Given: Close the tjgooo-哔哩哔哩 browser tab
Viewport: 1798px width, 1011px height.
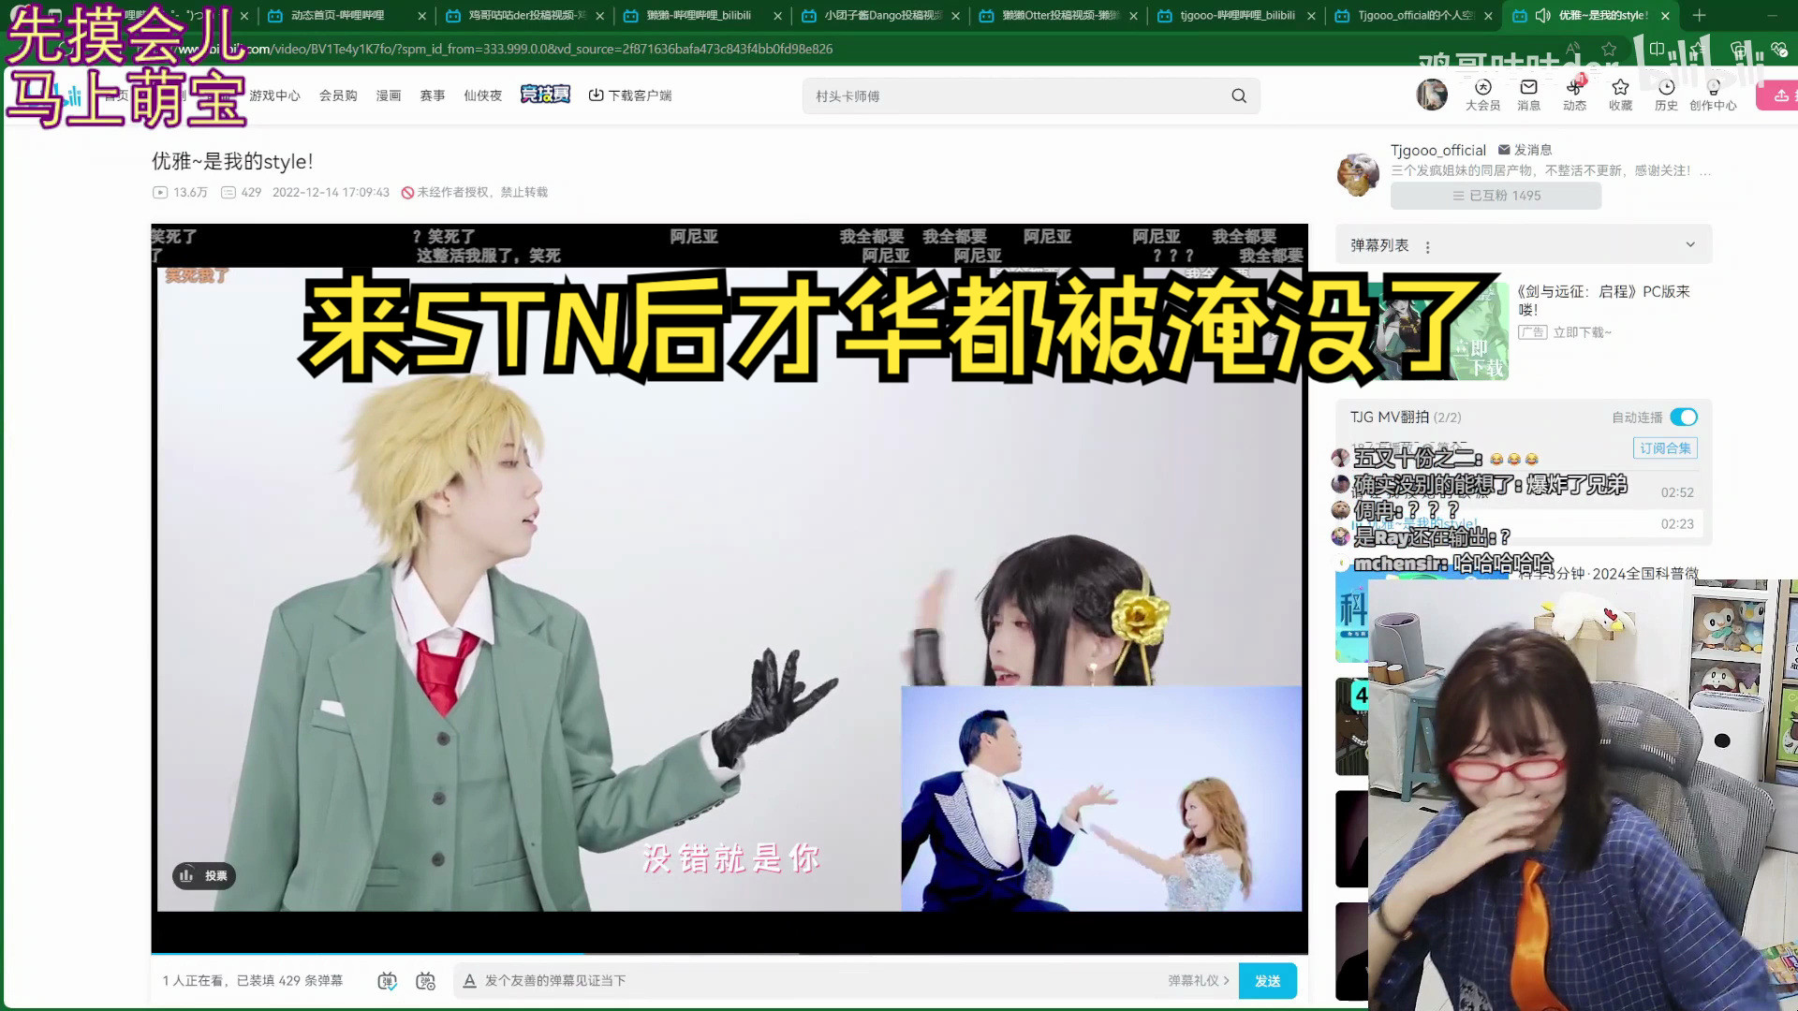Looking at the screenshot, I should pyautogui.click(x=1310, y=16).
